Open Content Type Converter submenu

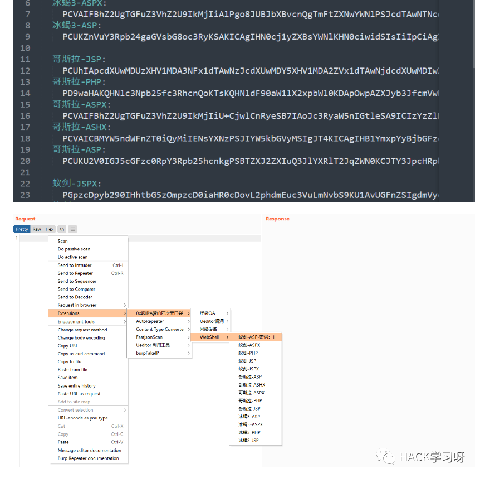(x=159, y=329)
